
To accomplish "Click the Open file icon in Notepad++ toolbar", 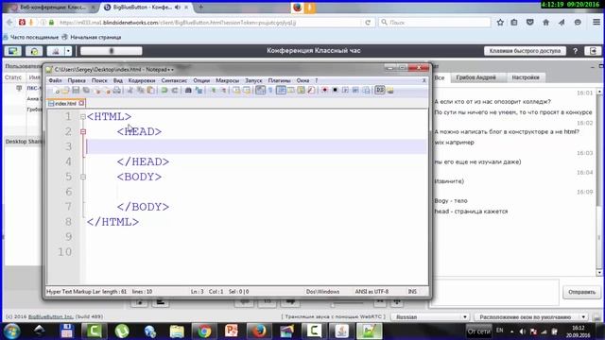I will point(65,91).
